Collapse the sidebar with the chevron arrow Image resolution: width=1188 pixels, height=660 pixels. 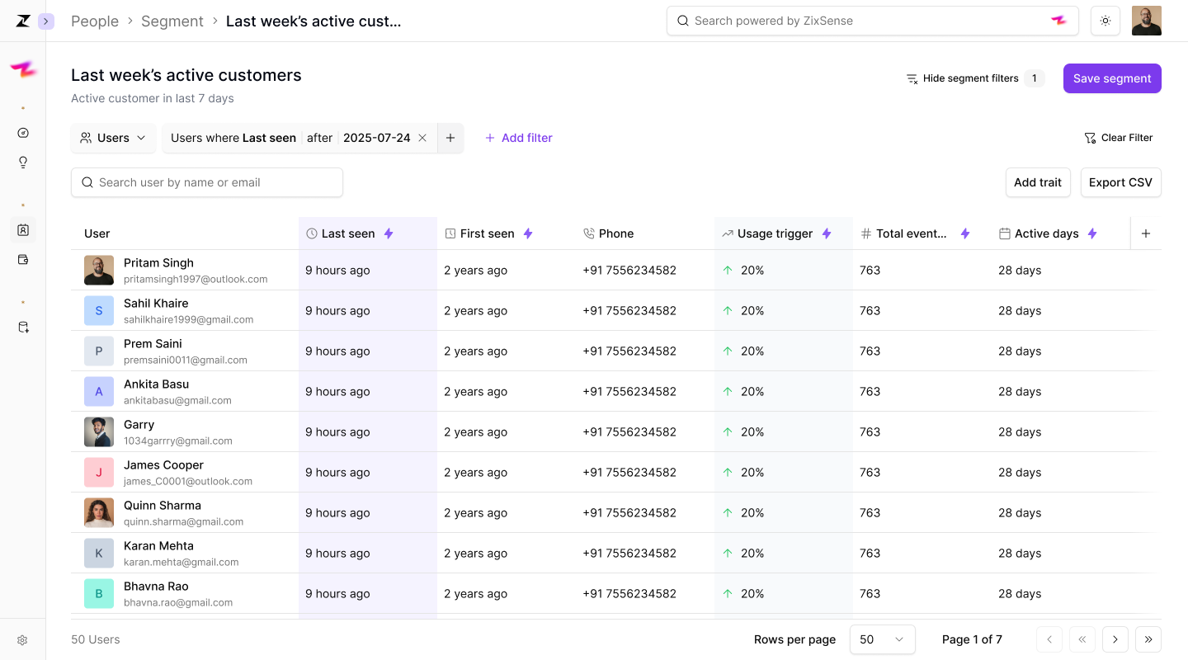(x=46, y=21)
